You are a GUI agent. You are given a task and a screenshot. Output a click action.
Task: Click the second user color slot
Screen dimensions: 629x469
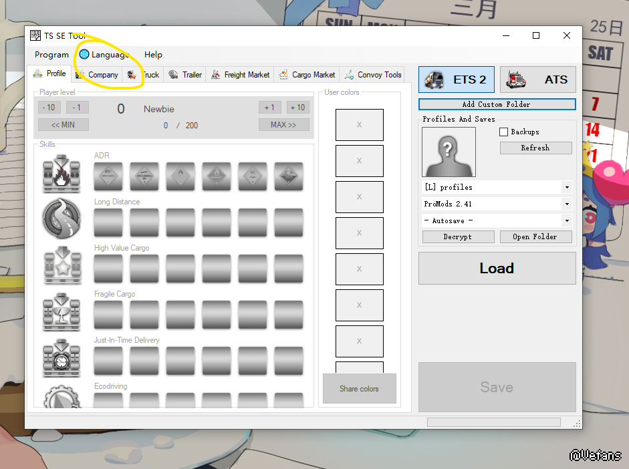360,161
